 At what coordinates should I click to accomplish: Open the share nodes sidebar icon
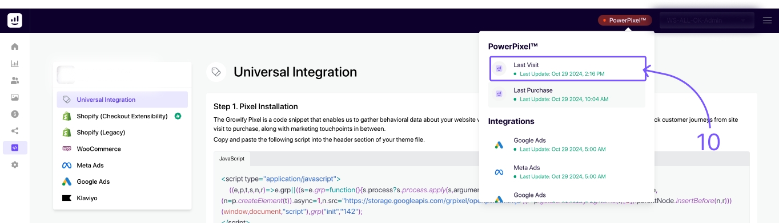click(15, 131)
